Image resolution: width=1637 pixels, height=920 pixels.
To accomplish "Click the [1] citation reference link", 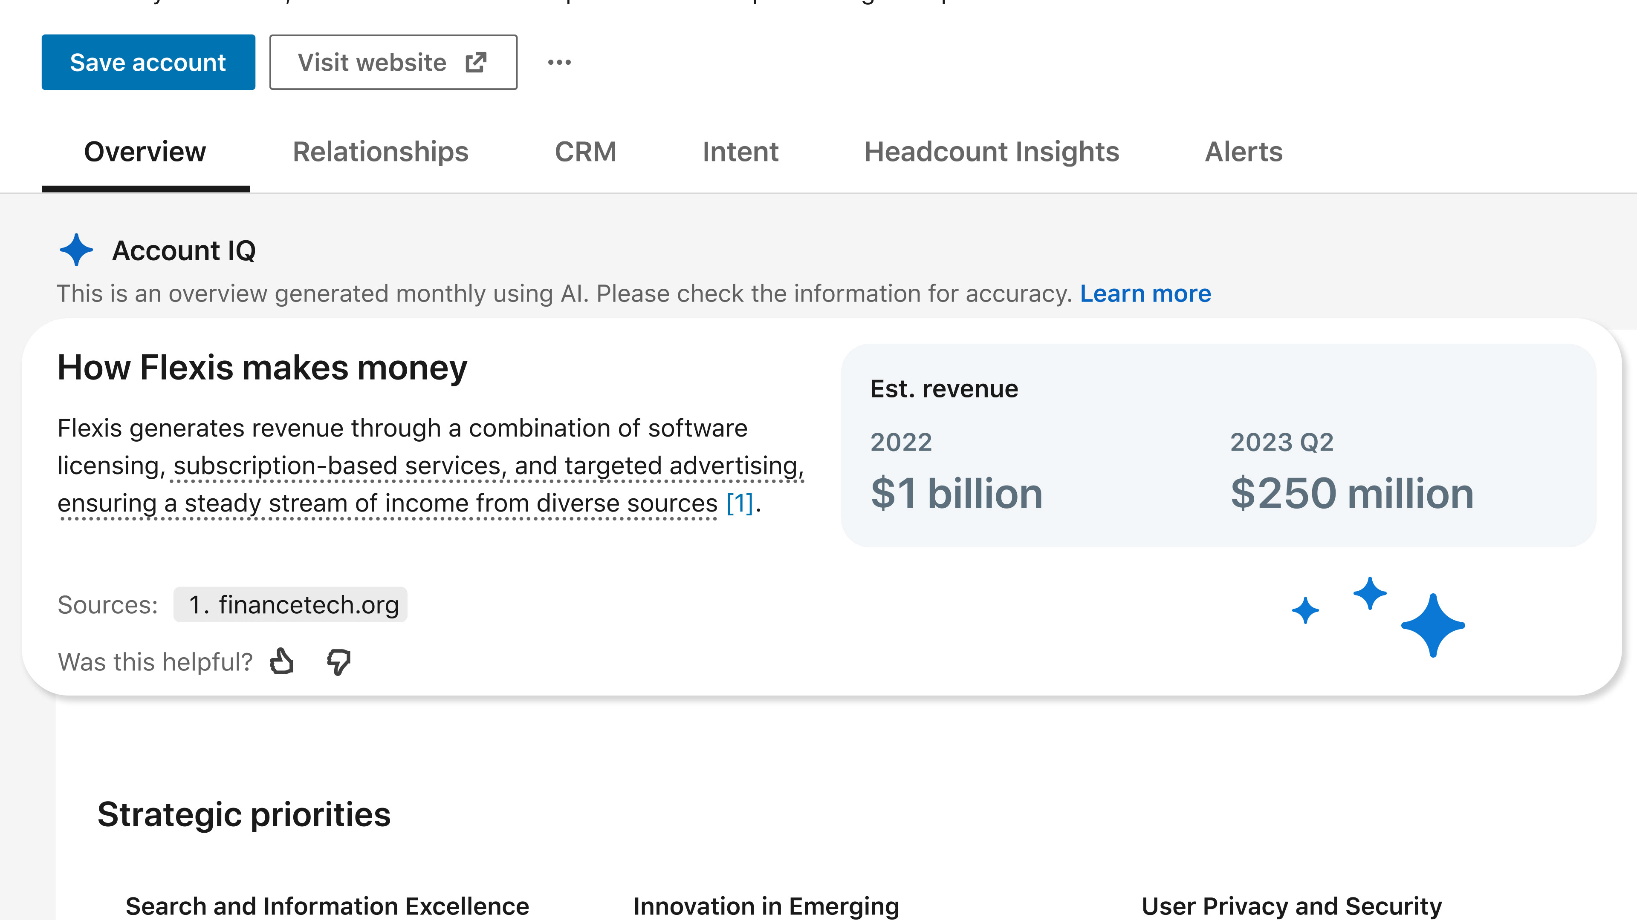I will [x=740, y=503].
